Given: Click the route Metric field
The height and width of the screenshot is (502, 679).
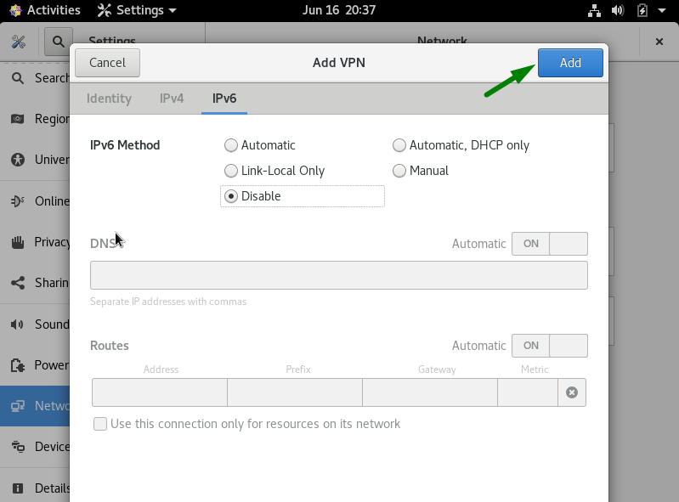Looking at the screenshot, I should [x=528, y=392].
